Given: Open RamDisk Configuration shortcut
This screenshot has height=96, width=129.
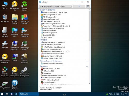Looking at the screenshot, I should coord(15,72).
